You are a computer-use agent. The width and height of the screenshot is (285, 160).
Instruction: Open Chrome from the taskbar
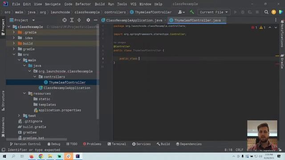[41, 156]
